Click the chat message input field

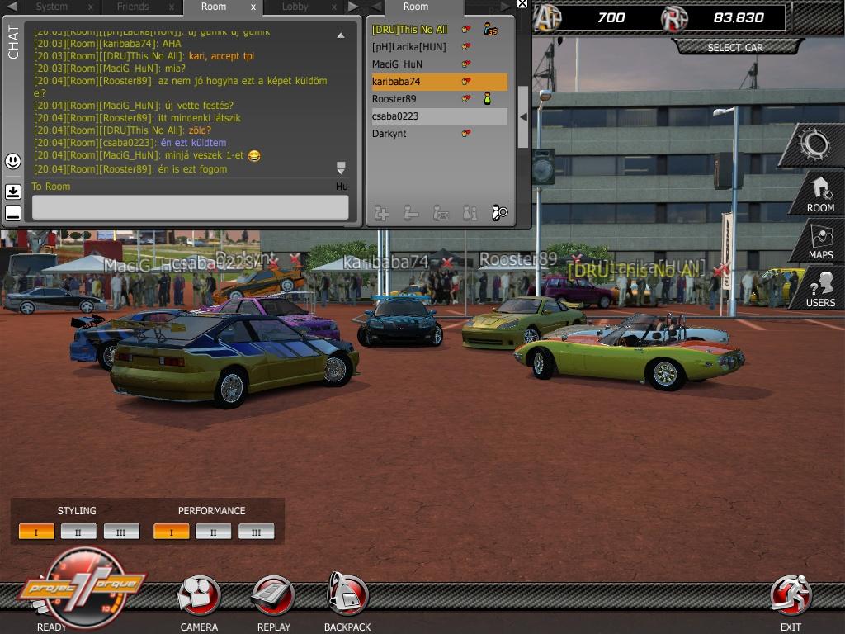click(191, 207)
